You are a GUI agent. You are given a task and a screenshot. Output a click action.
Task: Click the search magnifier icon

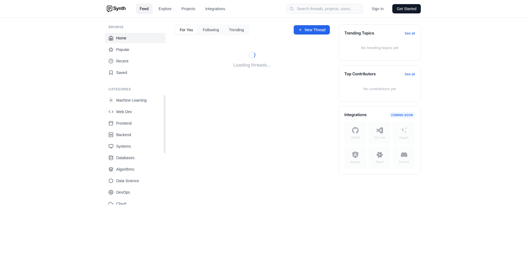click(292, 9)
